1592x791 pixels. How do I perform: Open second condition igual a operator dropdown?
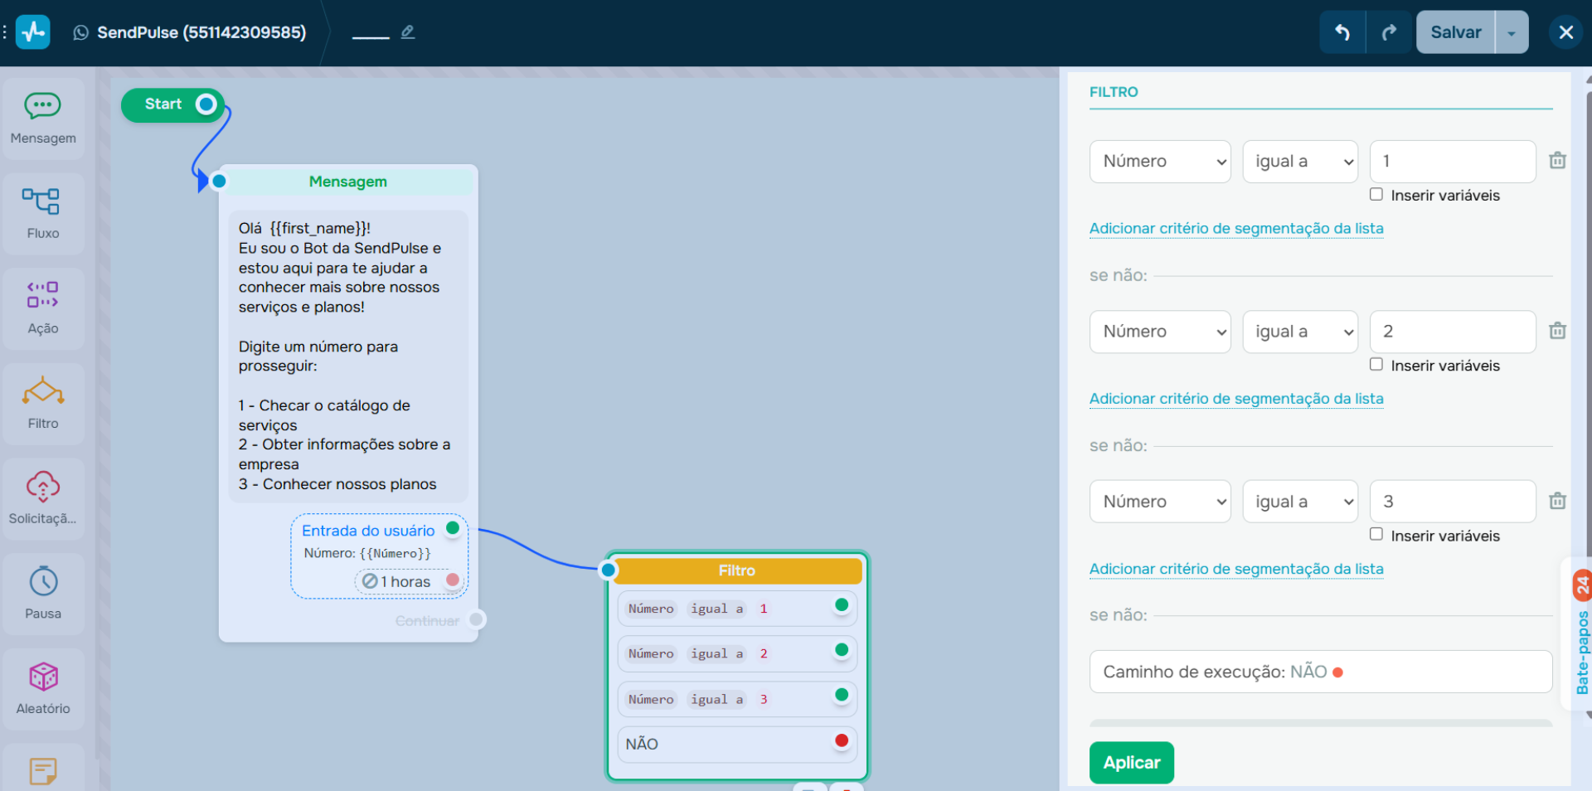[1300, 332]
